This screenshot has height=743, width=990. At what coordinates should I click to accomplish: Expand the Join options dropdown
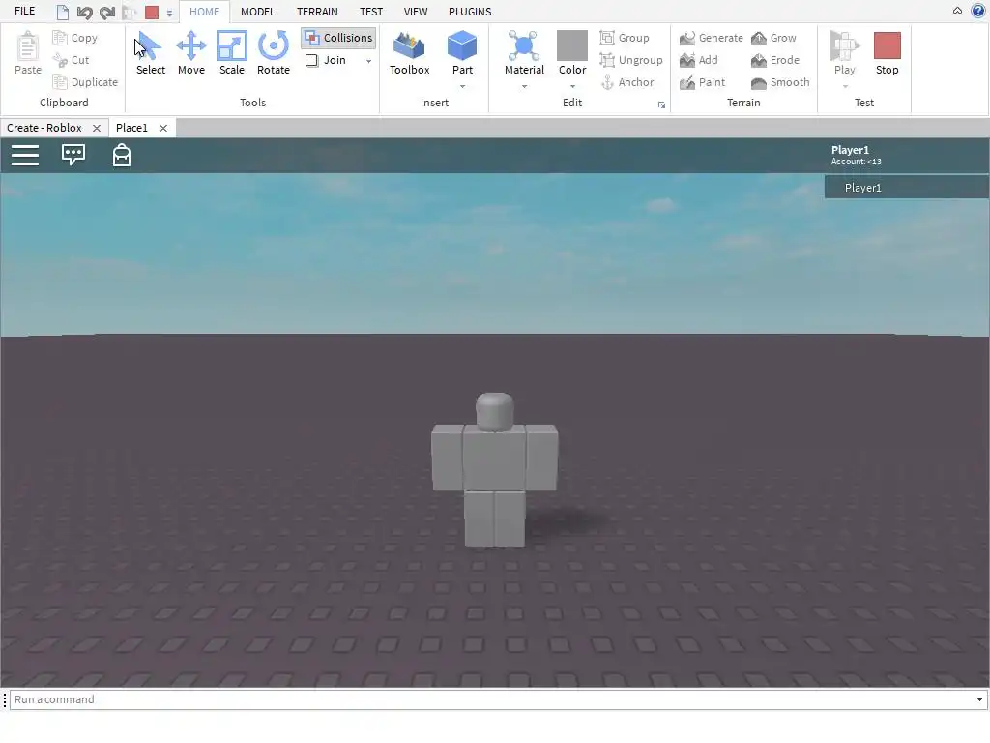(368, 61)
